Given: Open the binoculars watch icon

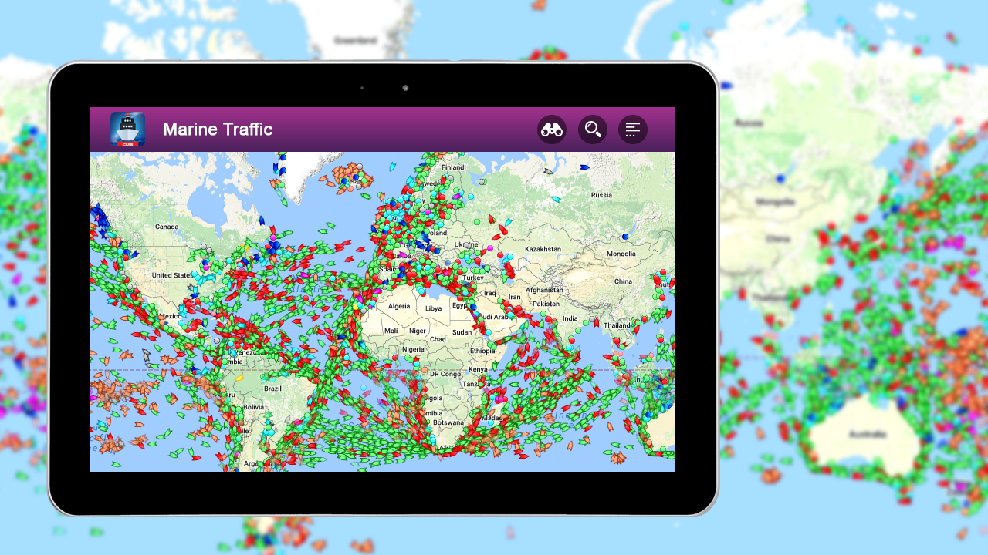Looking at the screenshot, I should pyautogui.click(x=552, y=129).
